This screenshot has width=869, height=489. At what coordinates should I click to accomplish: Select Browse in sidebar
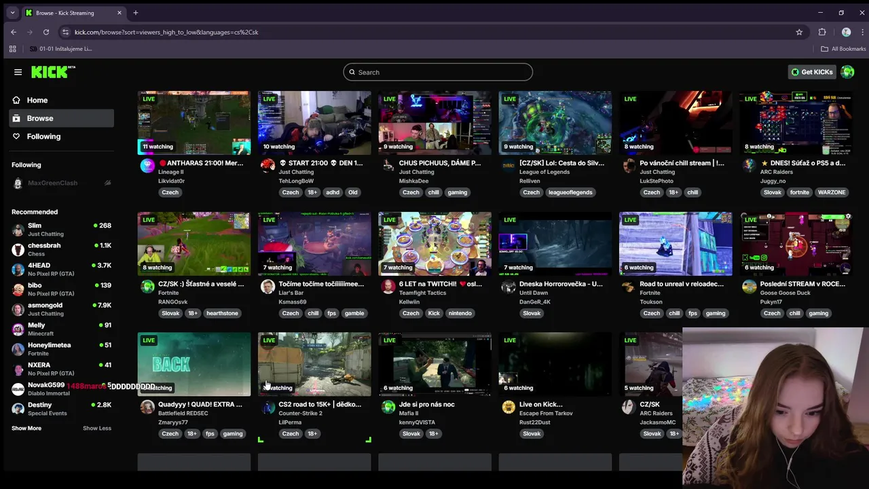61,118
